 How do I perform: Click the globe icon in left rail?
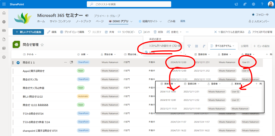pos(4,22)
